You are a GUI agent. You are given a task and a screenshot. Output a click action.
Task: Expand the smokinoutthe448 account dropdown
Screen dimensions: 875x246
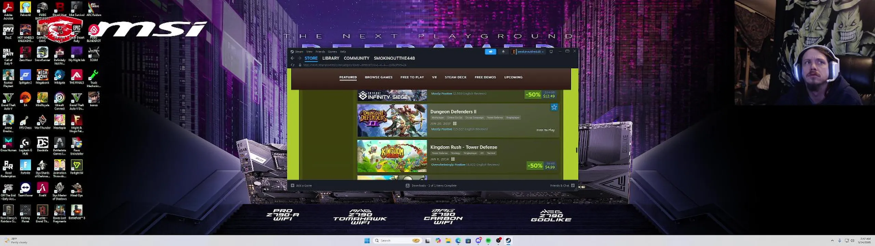pyautogui.click(x=528, y=52)
